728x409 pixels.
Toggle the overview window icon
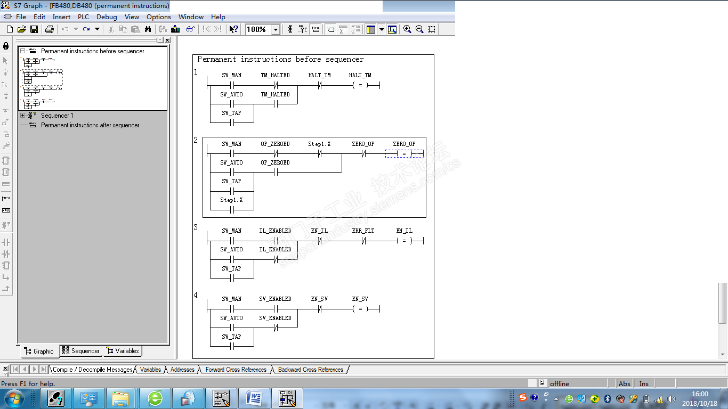pyautogui.click(x=371, y=29)
